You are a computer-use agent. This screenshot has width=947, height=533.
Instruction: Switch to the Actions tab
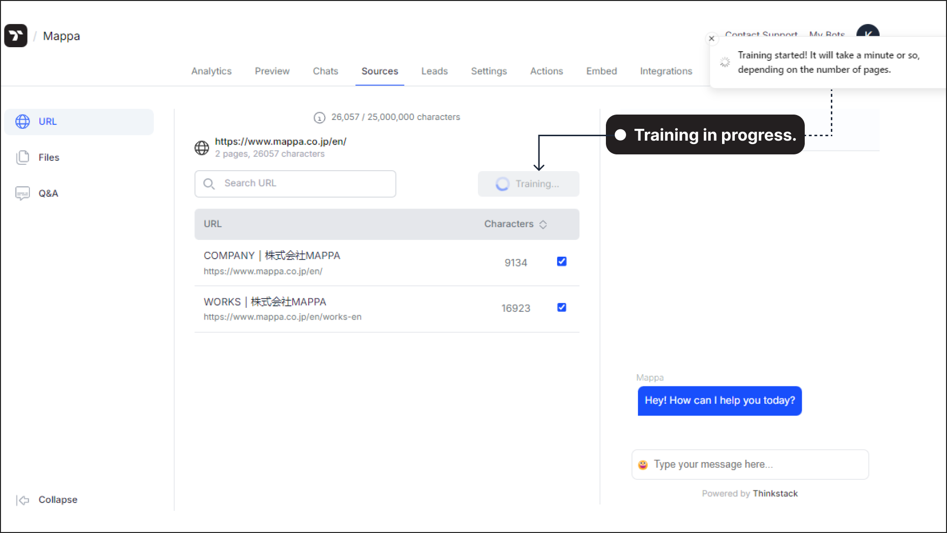(x=546, y=71)
